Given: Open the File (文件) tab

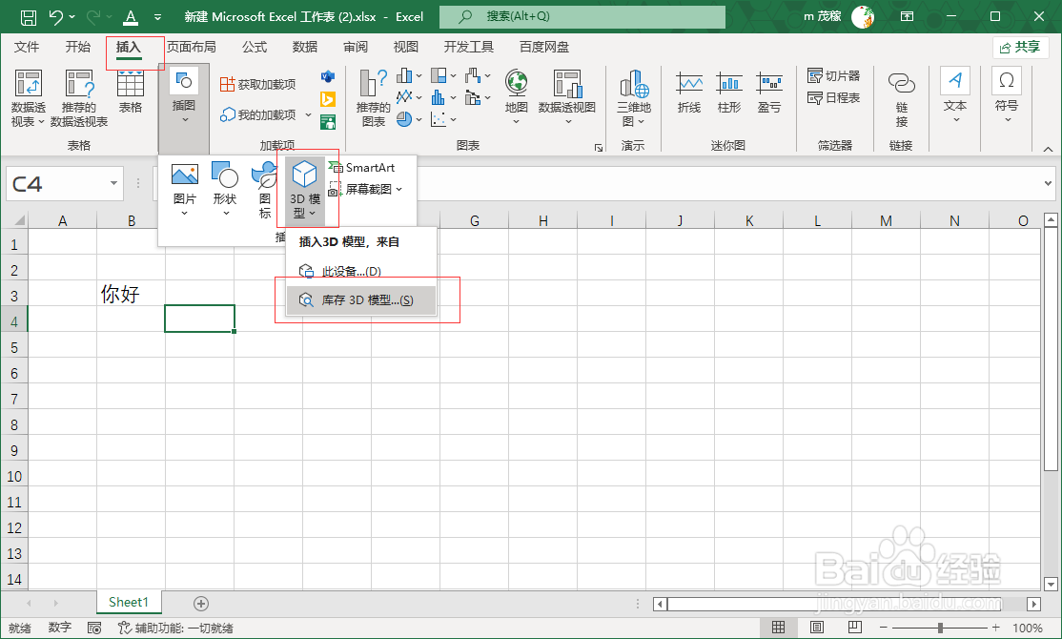Looking at the screenshot, I should coord(27,47).
